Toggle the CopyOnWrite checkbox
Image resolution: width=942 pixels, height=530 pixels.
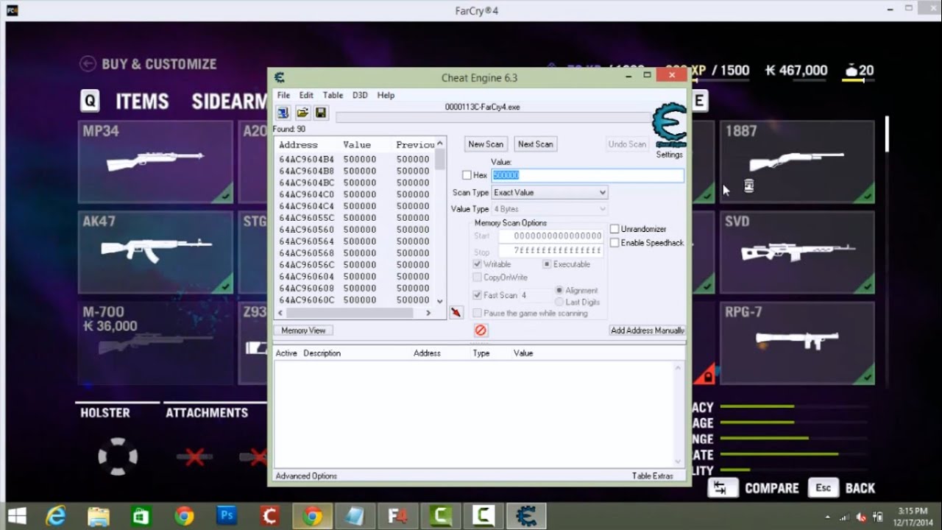point(477,278)
